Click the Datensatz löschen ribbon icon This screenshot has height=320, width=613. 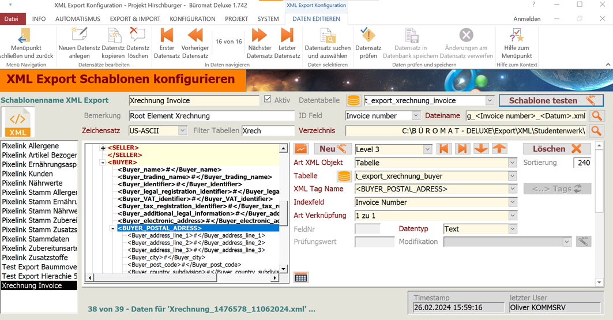137,36
